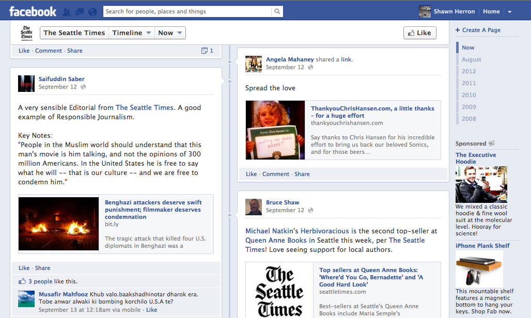Click globe privacy icon on Bruce's post
This screenshot has width=531, height=318.
310,211
